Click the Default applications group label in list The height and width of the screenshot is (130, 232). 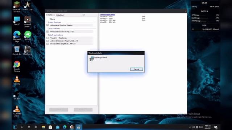coord(55,35)
